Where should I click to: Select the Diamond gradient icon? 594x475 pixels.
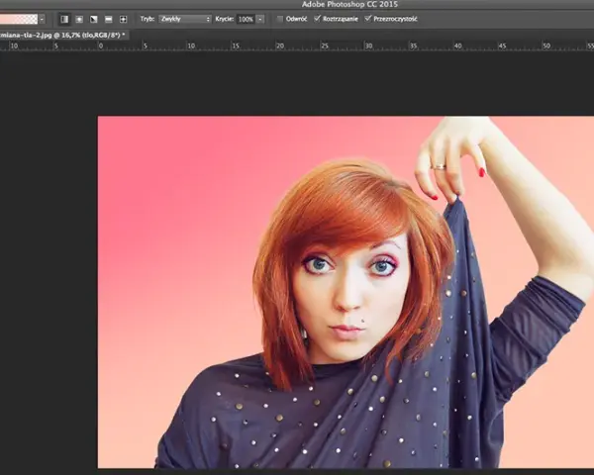coord(124,19)
